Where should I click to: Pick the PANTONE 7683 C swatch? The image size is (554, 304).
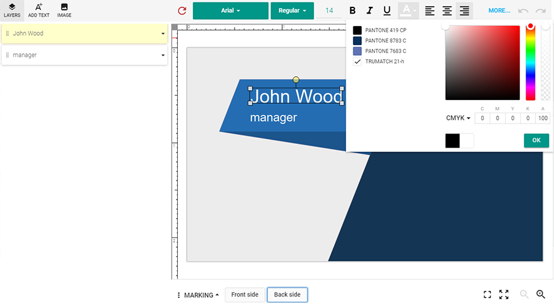point(357,51)
